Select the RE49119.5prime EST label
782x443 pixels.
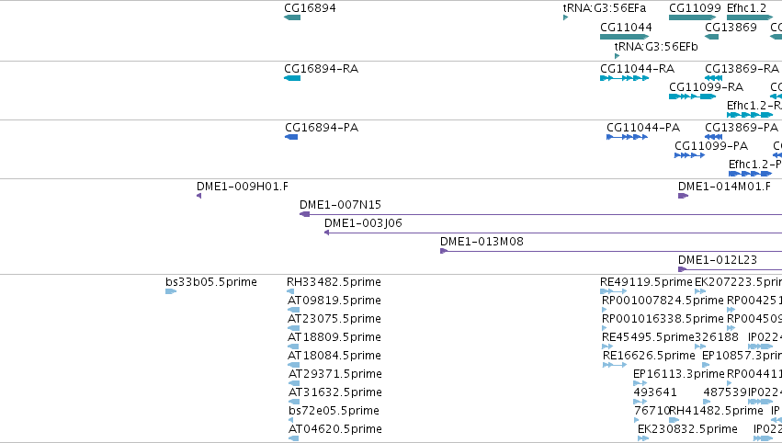(x=646, y=282)
